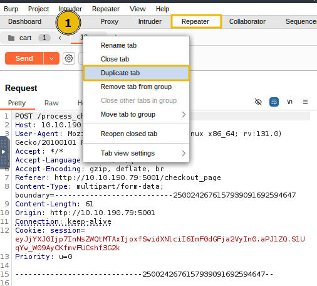Switch to the Pretty view tab
317x286 pixels.
coord(17,103)
